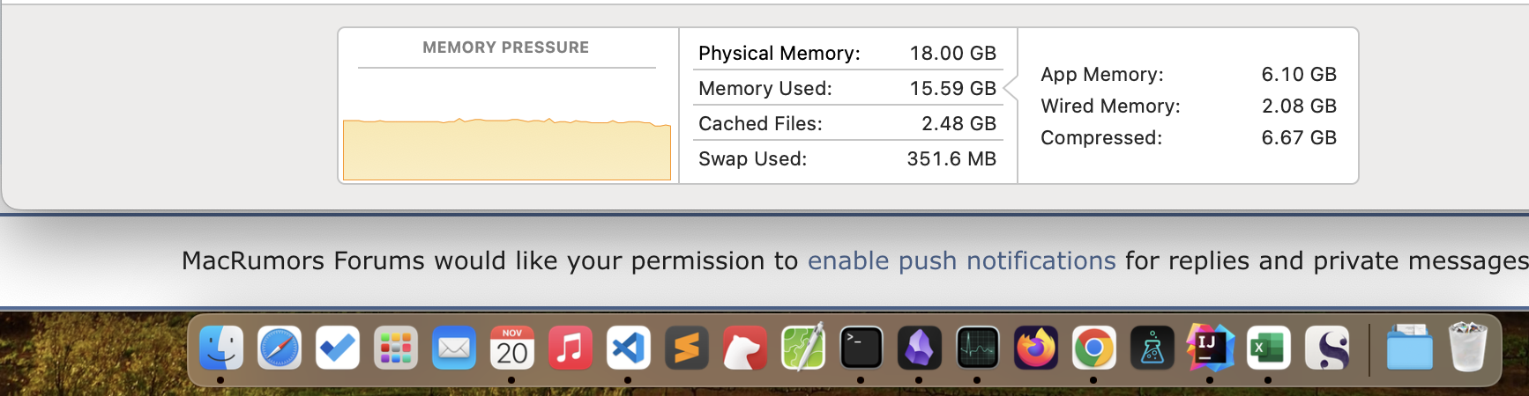Open Sublime Text from the Dock
Image resolution: width=1529 pixels, height=396 pixels.
point(686,348)
